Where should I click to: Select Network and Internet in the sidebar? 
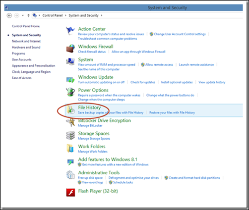26,41
